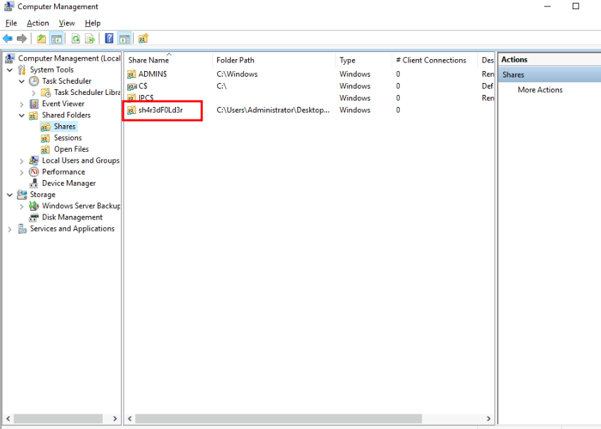Expand the Event Viewer node
Viewport: 601px width, 429px height.
(22, 104)
